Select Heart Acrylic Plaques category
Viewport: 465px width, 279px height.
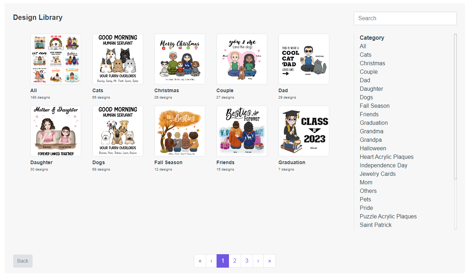[x=387, y=157]
